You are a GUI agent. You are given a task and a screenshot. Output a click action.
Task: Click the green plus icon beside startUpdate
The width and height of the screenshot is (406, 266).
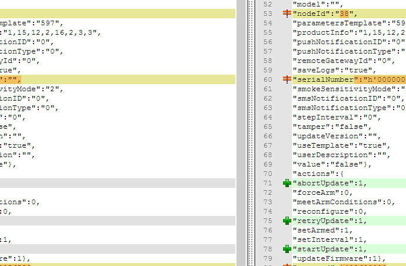pos(287,249)
